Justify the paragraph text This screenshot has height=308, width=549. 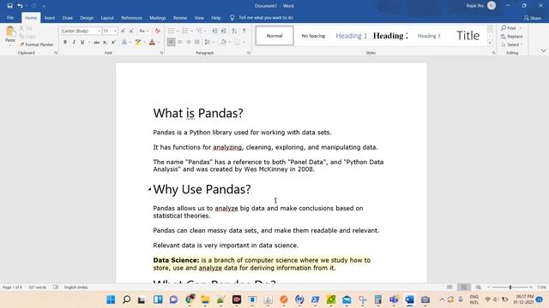coord(197,42)
